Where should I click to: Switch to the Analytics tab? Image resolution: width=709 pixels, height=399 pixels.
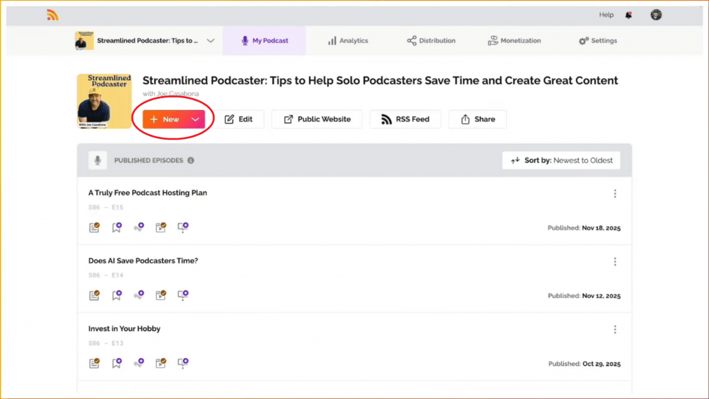pos(348,40)
